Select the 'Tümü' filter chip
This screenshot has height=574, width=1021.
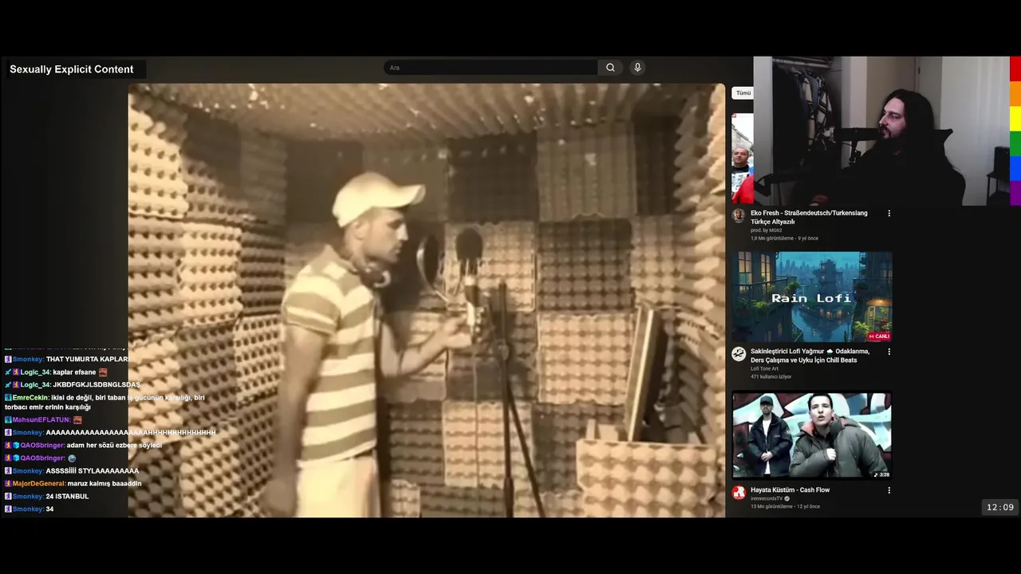coord(743,93)
